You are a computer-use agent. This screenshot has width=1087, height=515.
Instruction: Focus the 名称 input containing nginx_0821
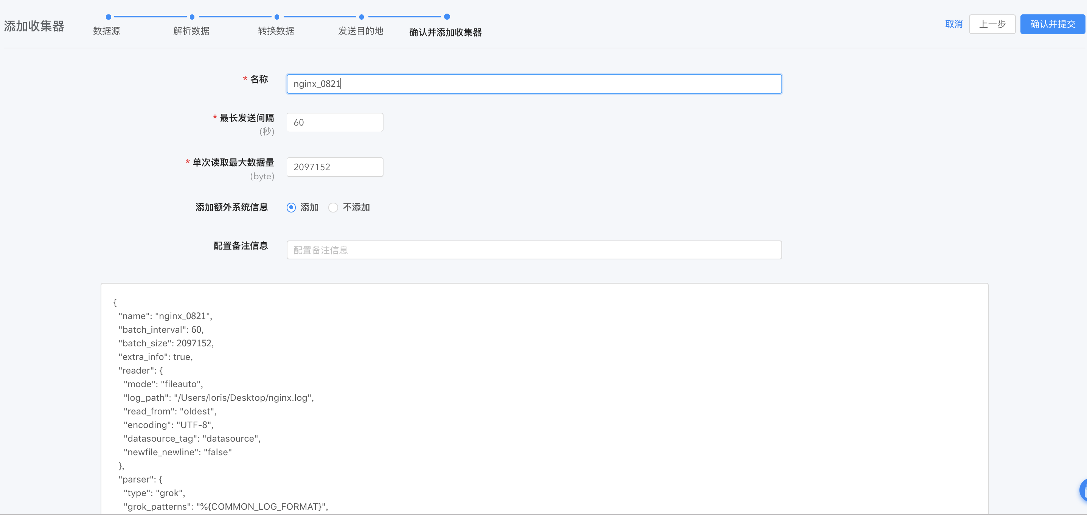click(x=534, y=84)
